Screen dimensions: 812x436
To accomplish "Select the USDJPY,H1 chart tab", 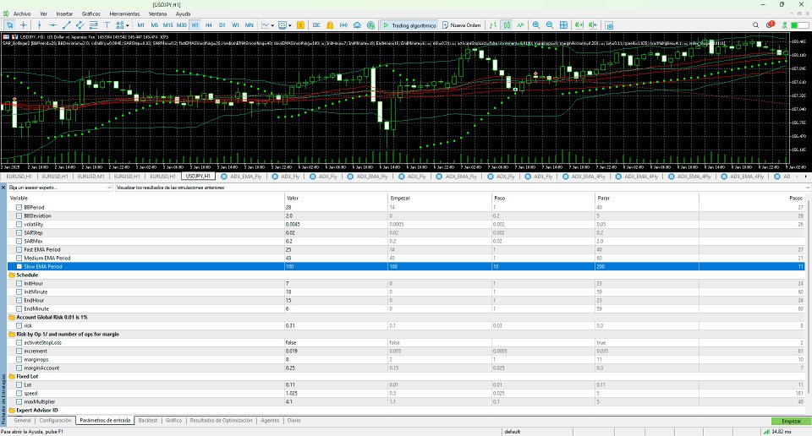I will click(x=198, y=177).
